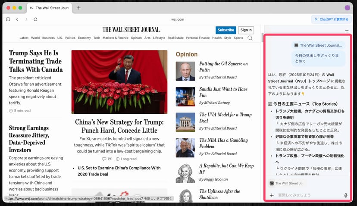
Task: Reload the page with refresh icon
Action: pos(35,19)
